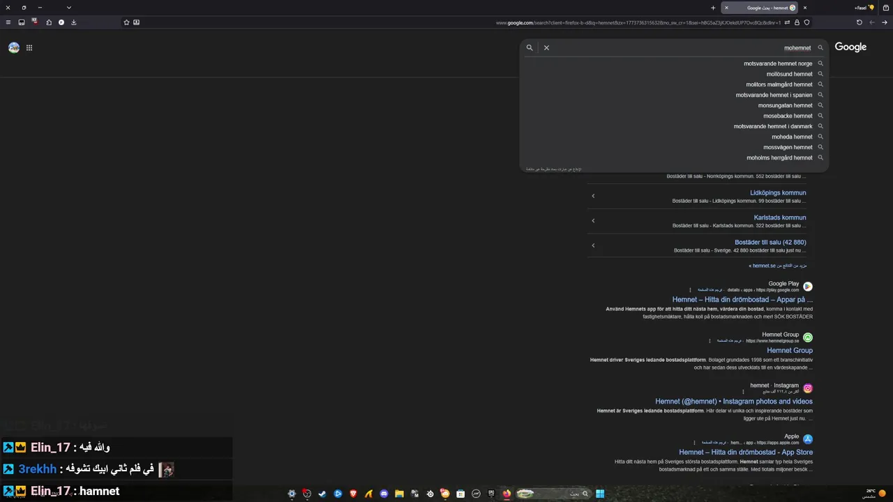Viewport: 893px width, 502px height.
Task: Open Hemnet Google Play result title
Action: coord(742,300)
